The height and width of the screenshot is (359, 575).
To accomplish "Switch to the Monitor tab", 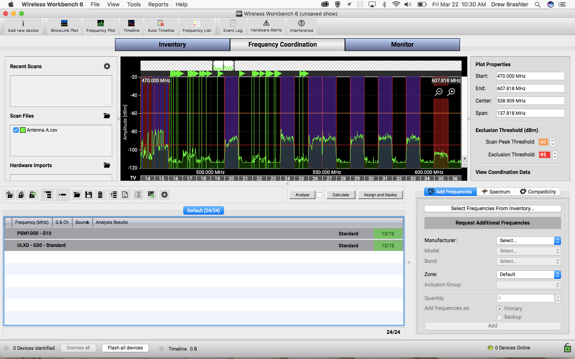I will point(402,45).
